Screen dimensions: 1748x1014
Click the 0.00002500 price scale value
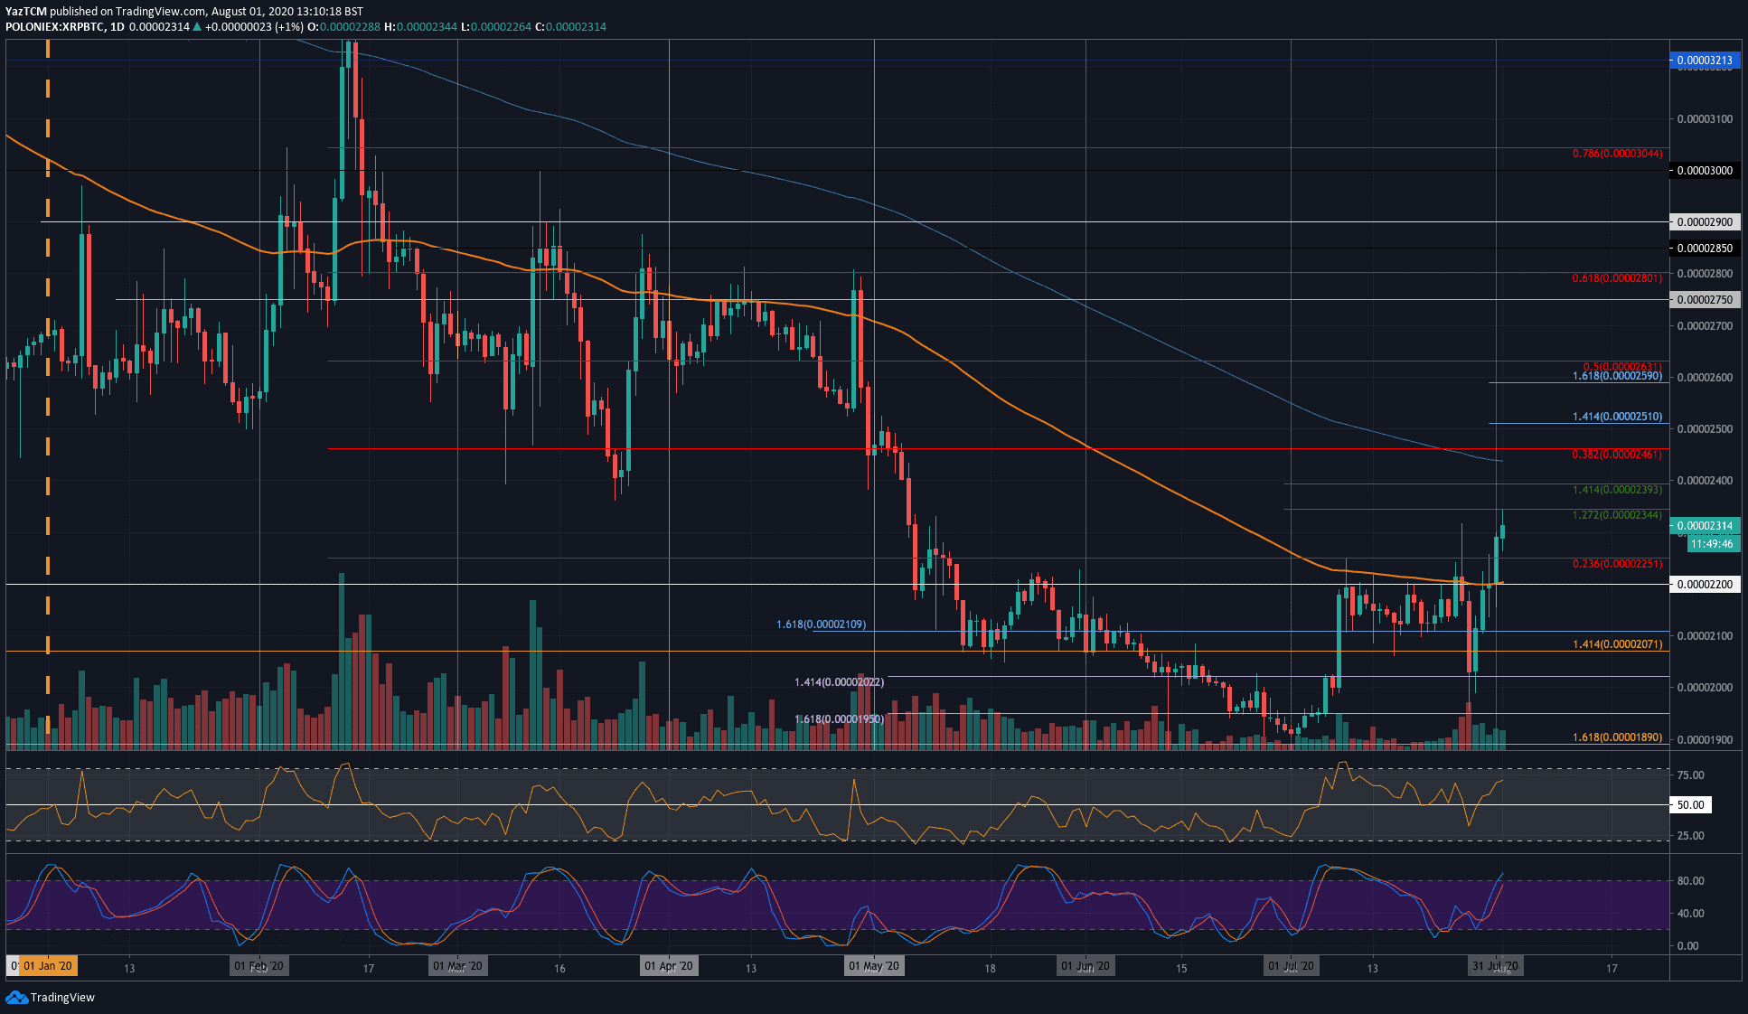(1705, 429)
